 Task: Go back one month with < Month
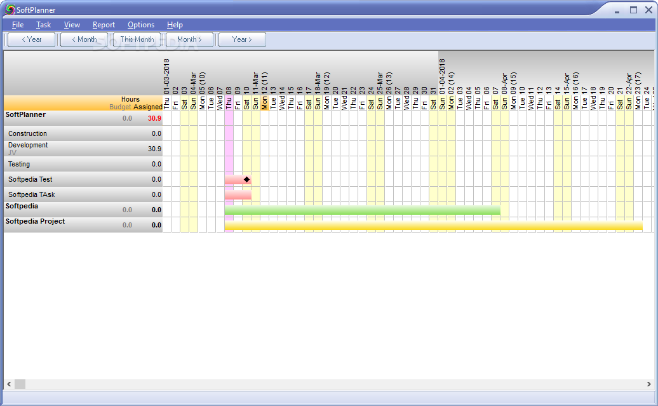(84, 39)
